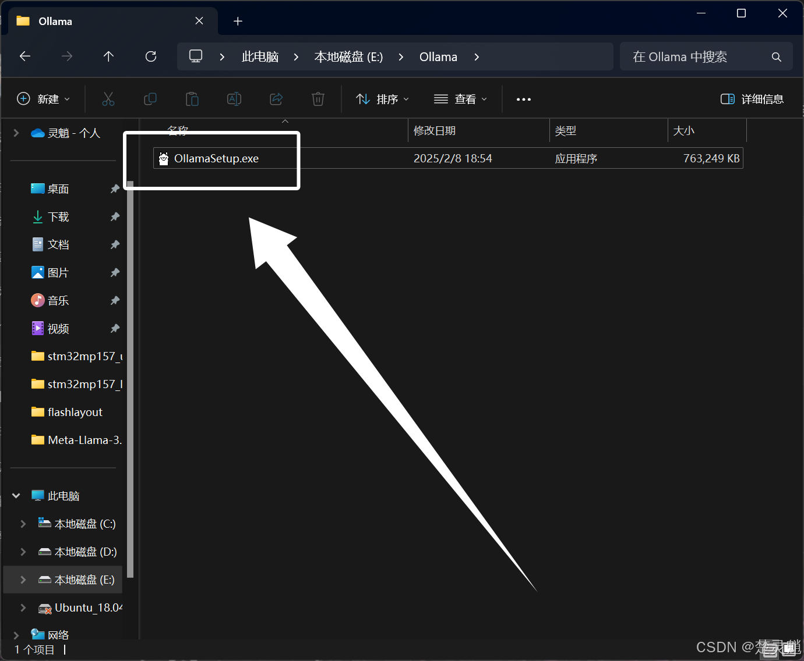The width and height of the screenshot is (804, 661).
Task: Go up one folder level
Action: point(108,56)
